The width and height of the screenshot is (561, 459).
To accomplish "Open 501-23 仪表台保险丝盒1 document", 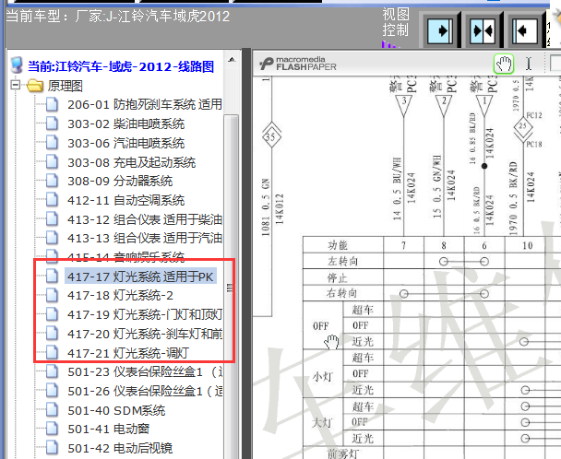I will pos(144,371).
